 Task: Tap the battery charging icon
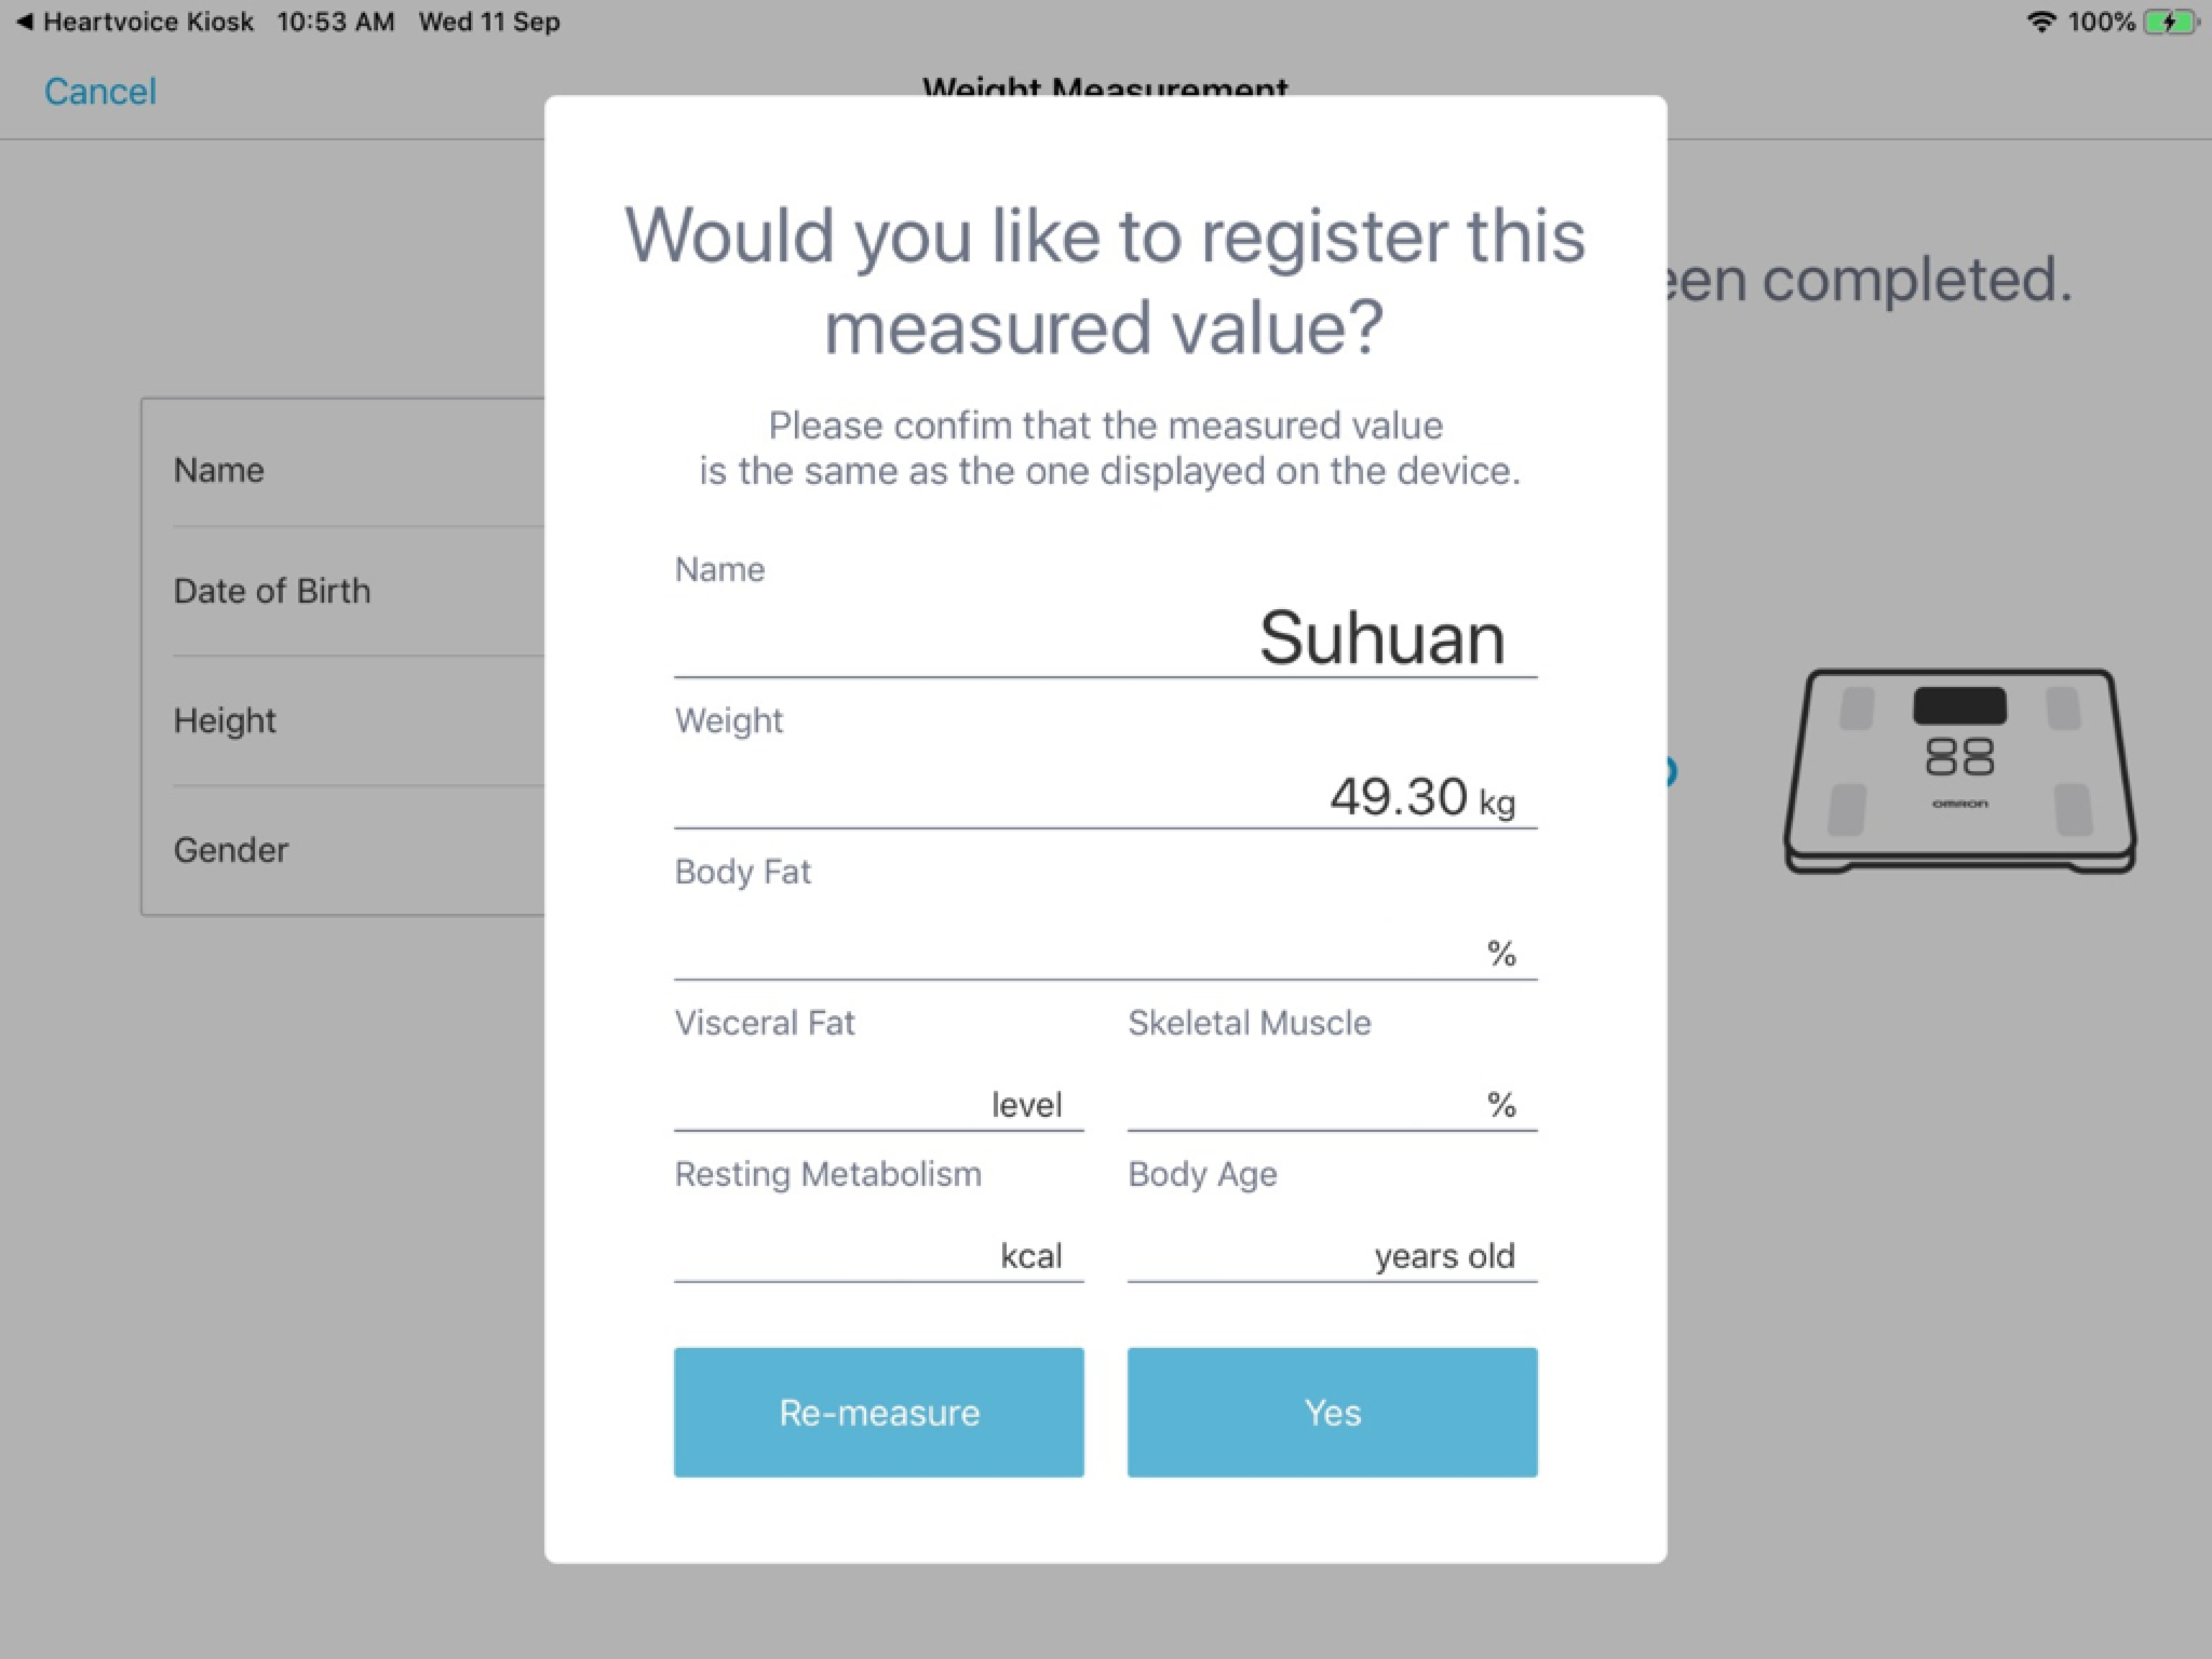point(2170,22)
